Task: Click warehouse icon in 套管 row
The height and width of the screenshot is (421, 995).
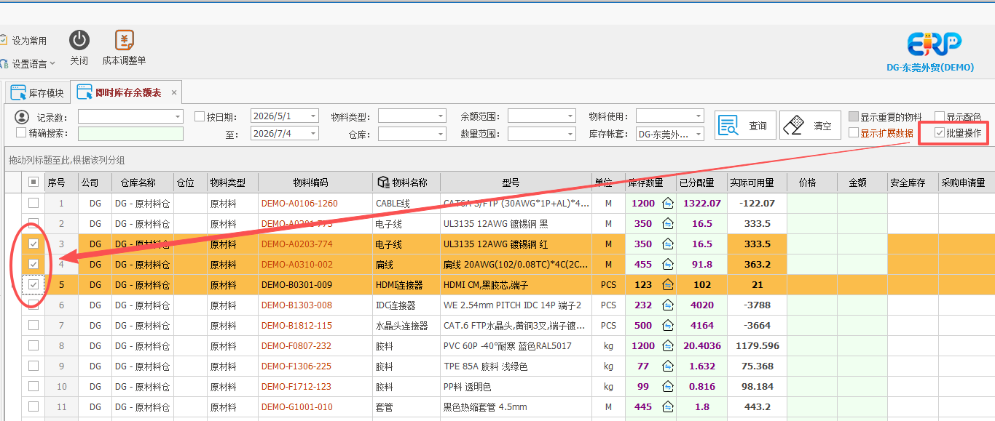Action: pos(667,407)
